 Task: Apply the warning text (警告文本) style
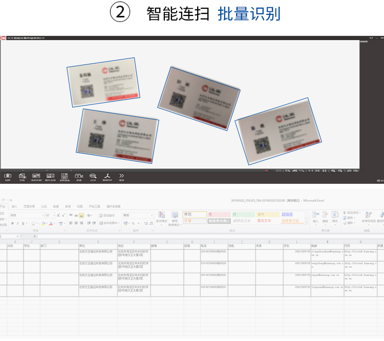(x=268, y=221)
